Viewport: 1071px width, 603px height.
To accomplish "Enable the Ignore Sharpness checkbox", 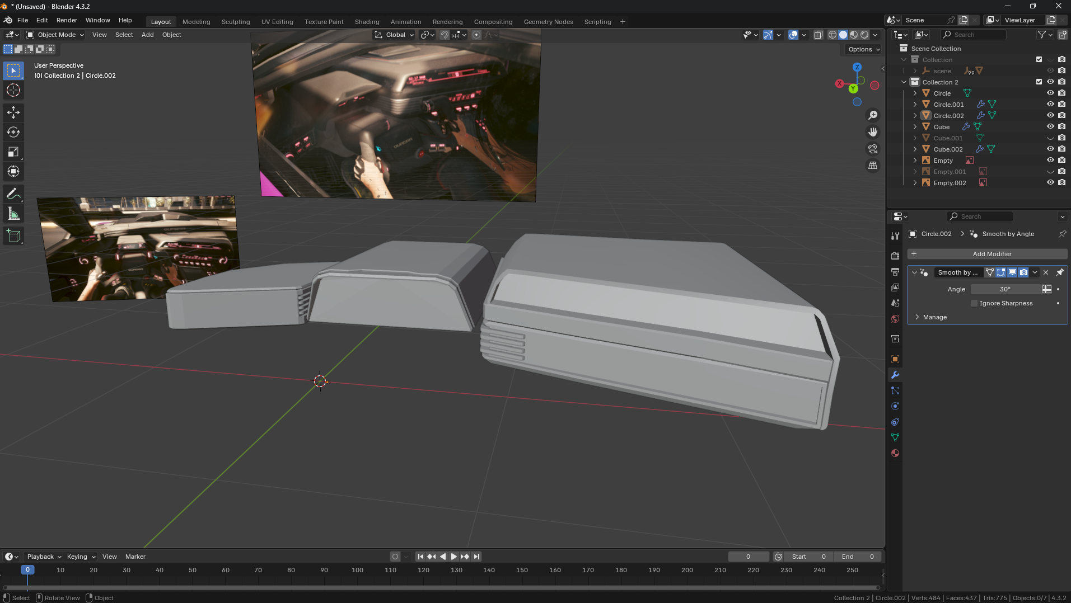I will (974, 303).
